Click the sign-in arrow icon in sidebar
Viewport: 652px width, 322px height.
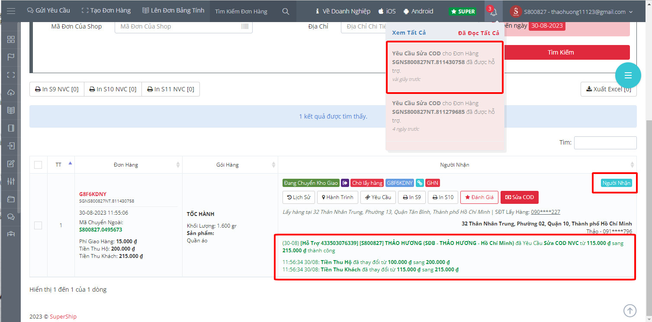11,146
